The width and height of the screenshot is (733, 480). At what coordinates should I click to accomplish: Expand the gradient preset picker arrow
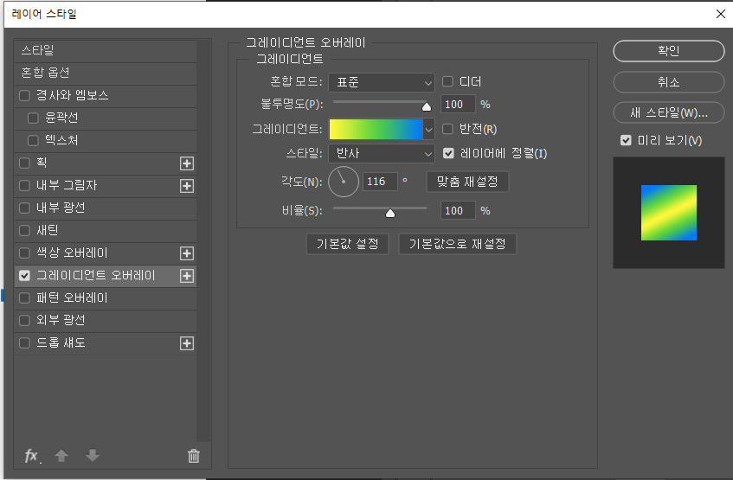click(428, 130)
